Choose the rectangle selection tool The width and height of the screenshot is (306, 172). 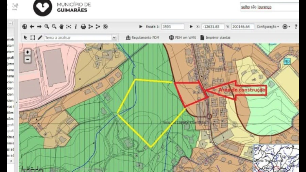click(x=33, y=38)
